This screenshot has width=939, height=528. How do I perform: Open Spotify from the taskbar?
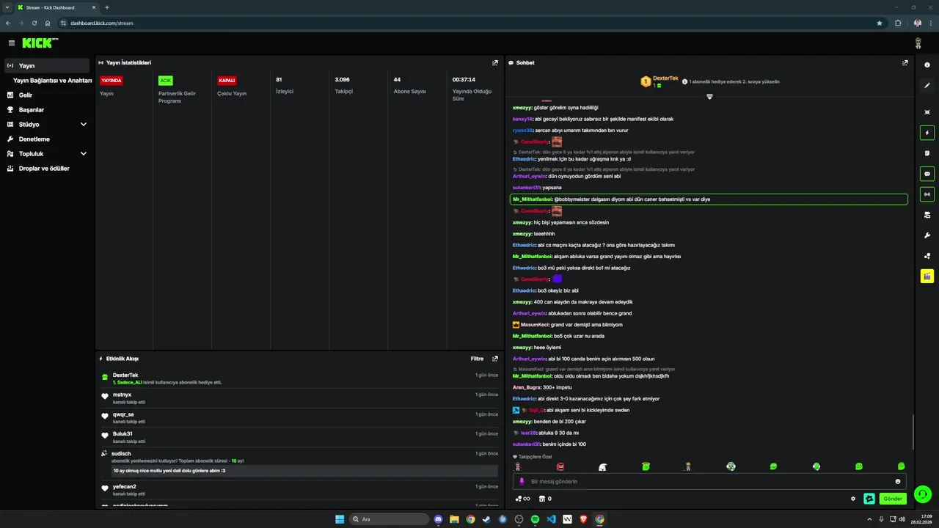point(535,519)
